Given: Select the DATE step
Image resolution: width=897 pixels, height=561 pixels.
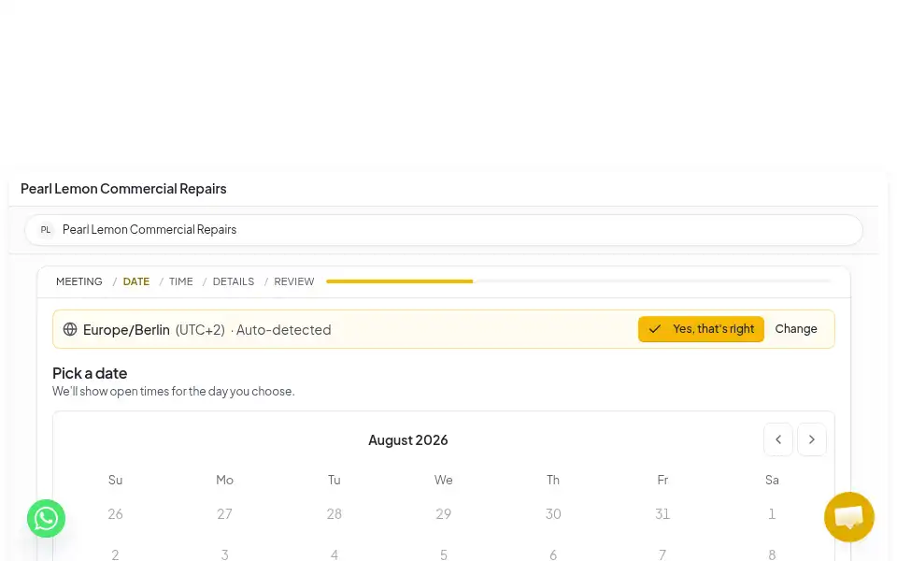Looking at the screenshot, I should [136, 281].
